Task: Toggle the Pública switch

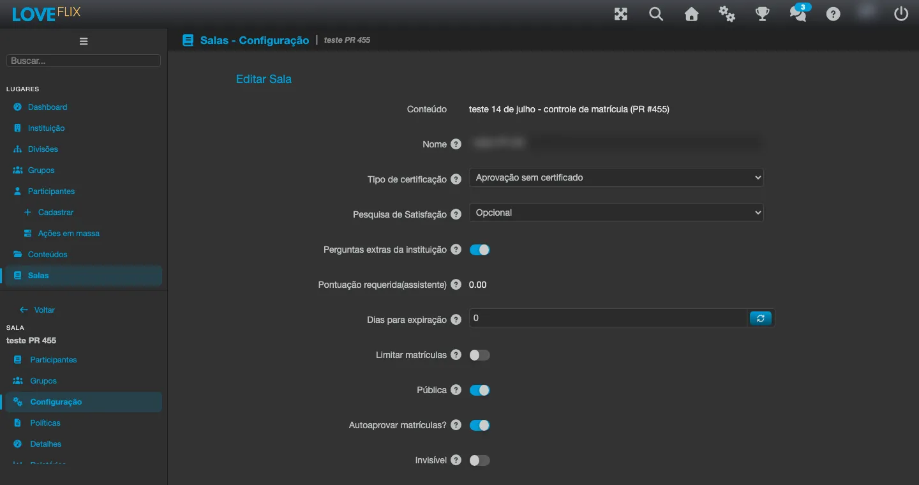Action: (479, 390)
